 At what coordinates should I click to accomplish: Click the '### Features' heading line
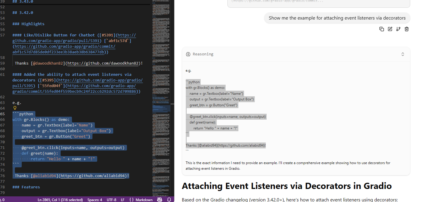click(x=26, y=187)
